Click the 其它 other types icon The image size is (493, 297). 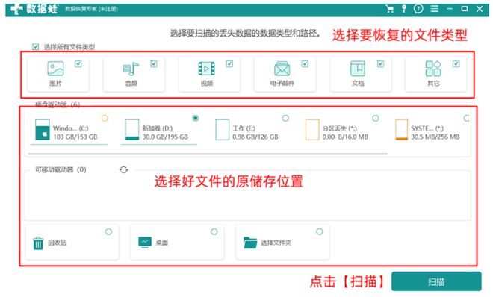click(x=433, y=69)
